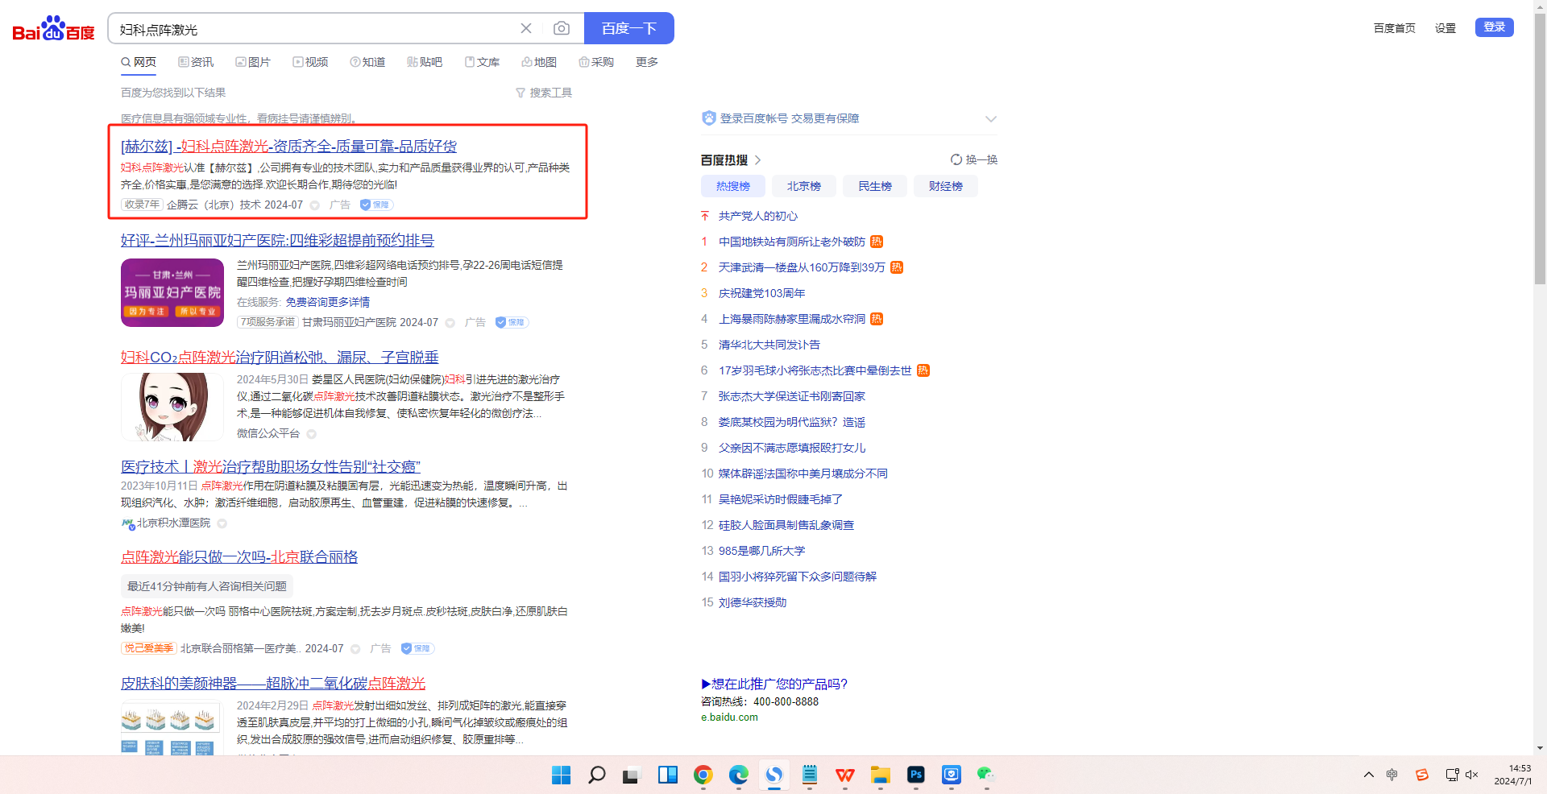Open Photoshop from the taskbar
This screenshot has height=794, width=1547.
(915, 775)
